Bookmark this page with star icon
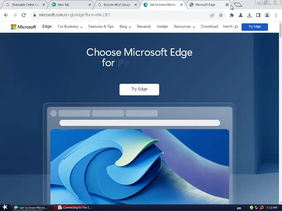This screenshot has width=282, height=211. coord(221,15)
